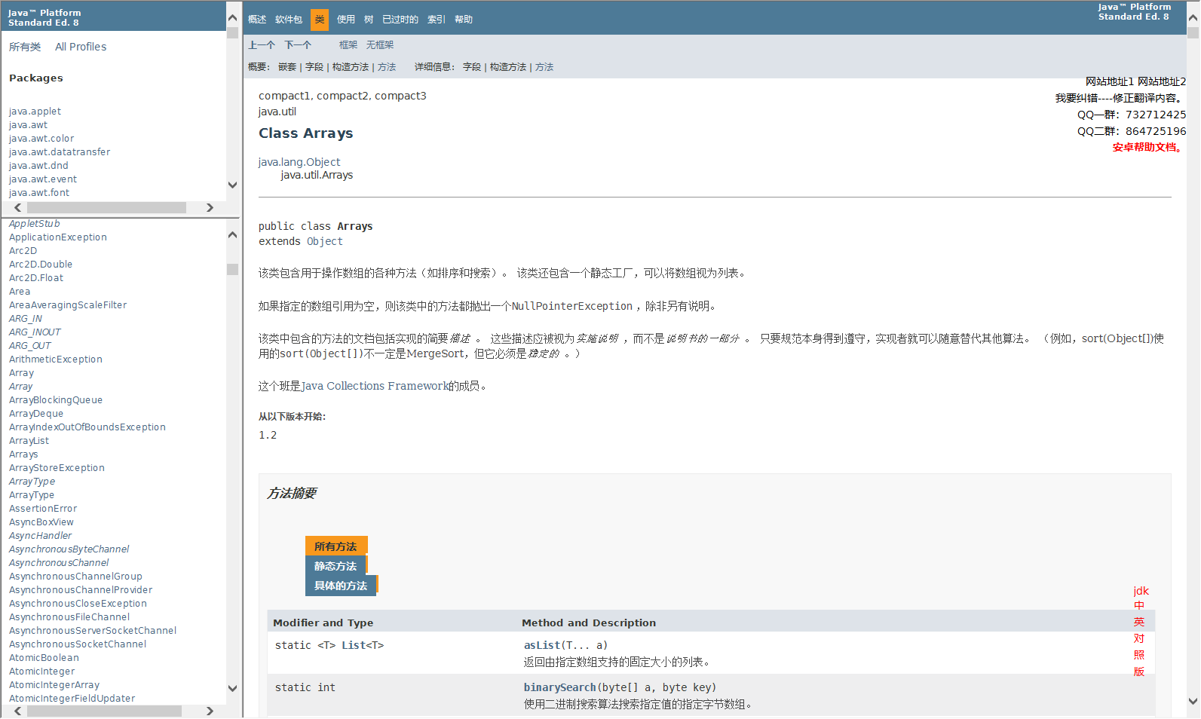Open the 所有类 link
Image resolution: width=1201 pixels, height=719 pixels.
(x=25, y=47)
